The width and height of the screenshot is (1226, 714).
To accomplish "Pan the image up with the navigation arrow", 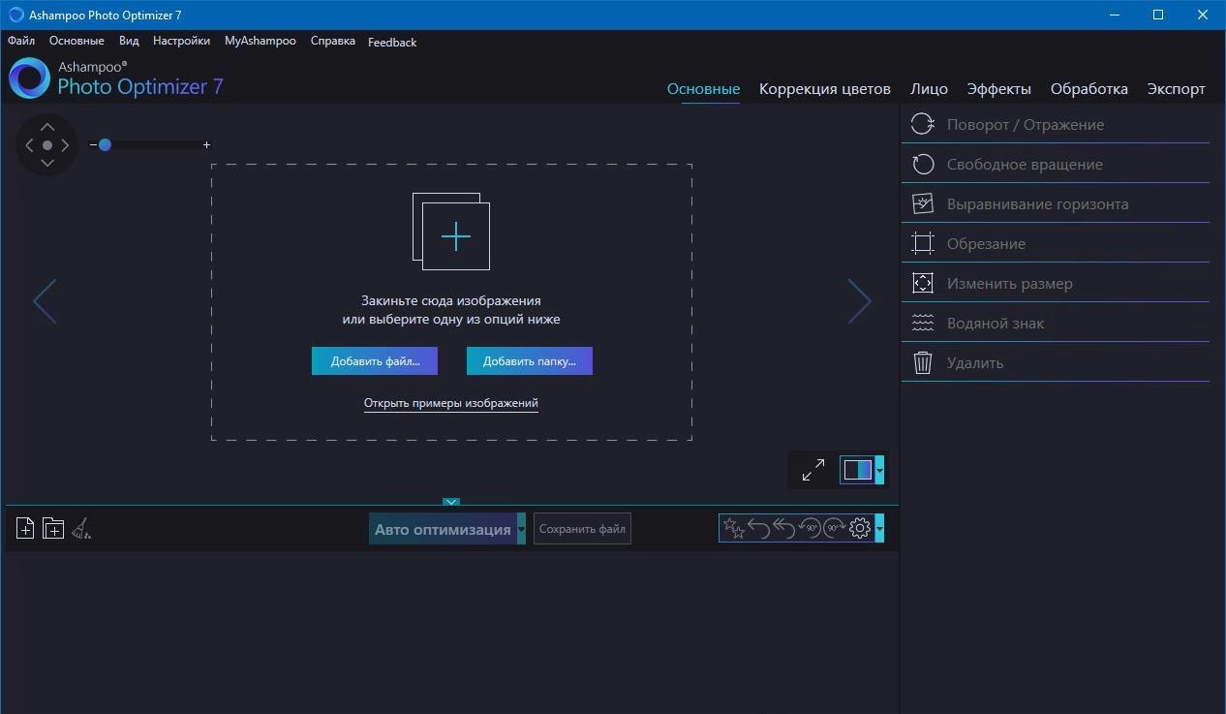I will pyautogui.click(x=47, y=127).
